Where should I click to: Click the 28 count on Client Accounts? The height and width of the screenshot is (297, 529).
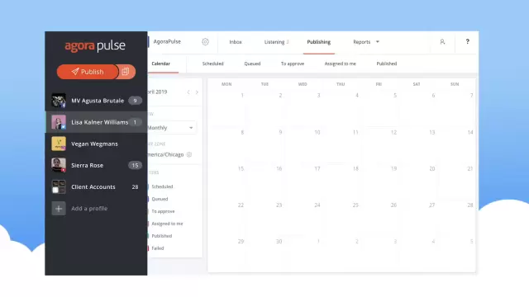(135, 187)
